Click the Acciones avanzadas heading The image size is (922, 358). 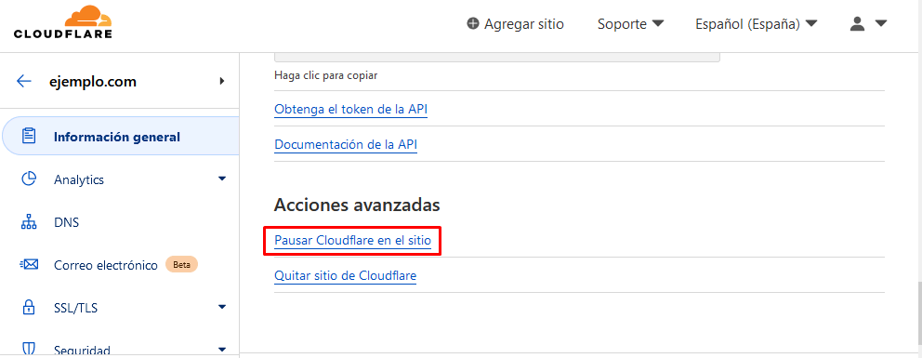357,205
